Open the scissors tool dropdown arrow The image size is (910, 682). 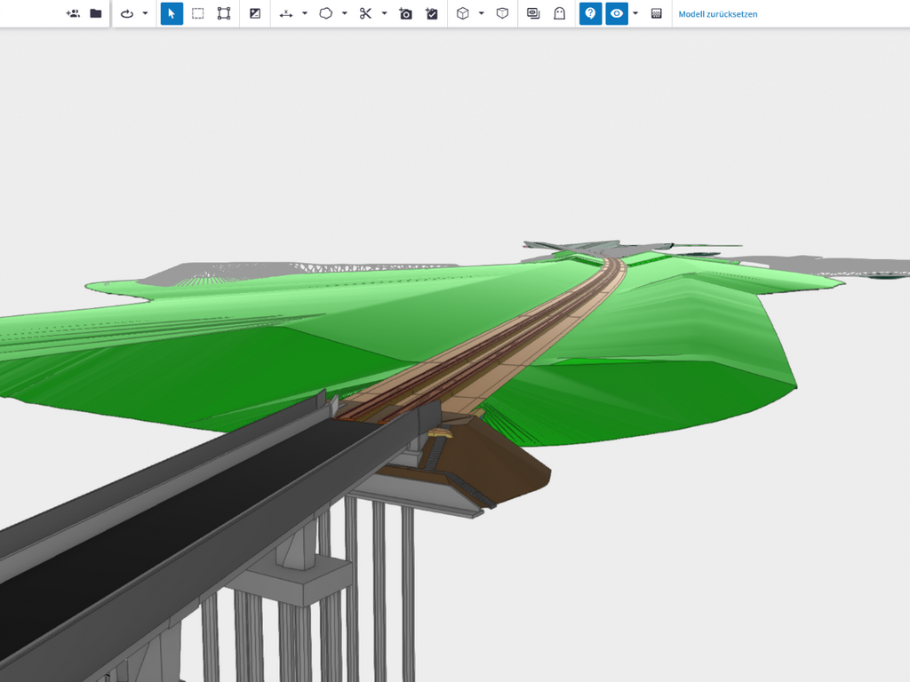384,13
